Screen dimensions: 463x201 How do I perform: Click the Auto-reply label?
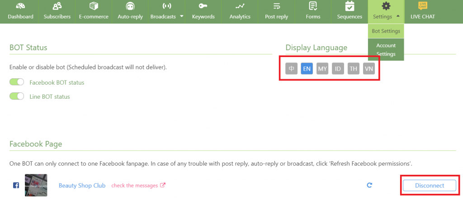click(130, 17)
